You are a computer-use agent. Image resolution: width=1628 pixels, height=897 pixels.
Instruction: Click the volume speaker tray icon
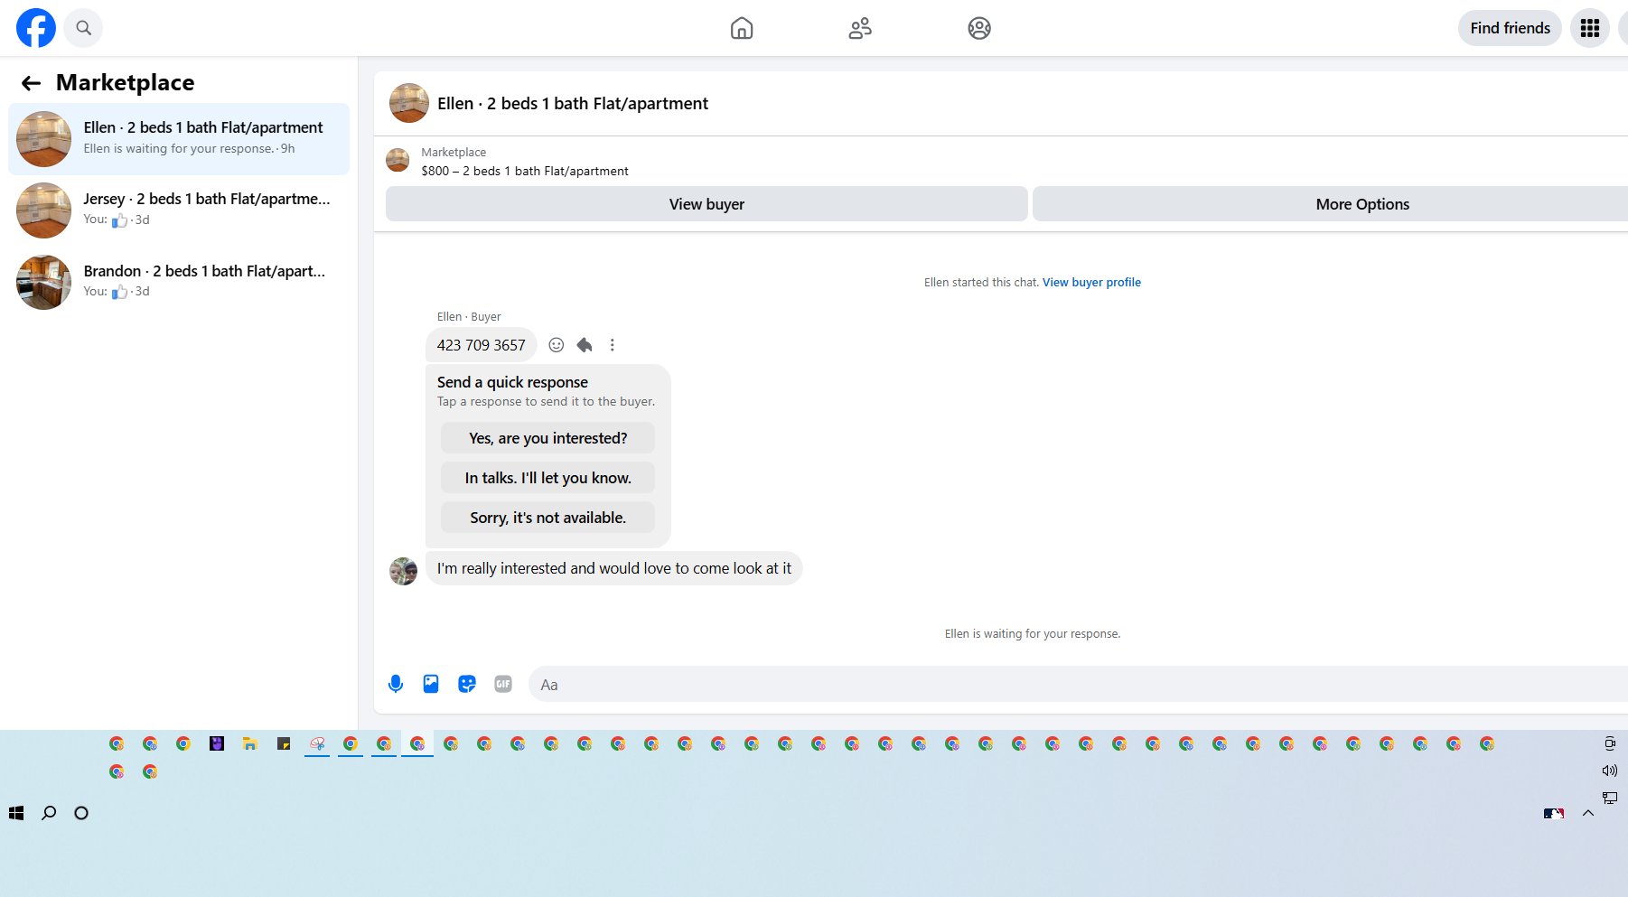click(x=1610, y=771)
